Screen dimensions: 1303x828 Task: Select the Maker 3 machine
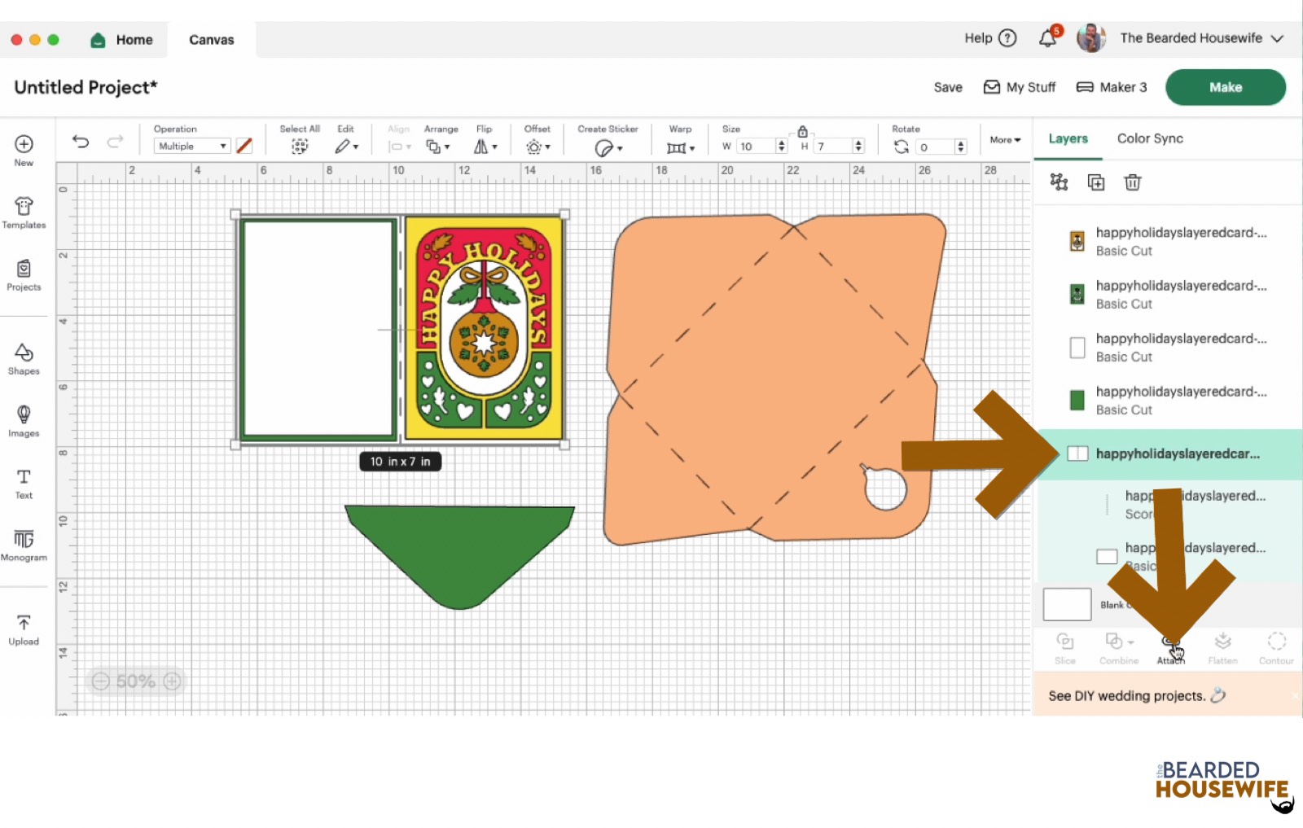tap(1112, 87)
